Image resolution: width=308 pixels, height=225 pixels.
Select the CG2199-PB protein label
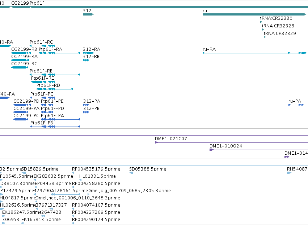pyautogui.click(x=26, y=101)
